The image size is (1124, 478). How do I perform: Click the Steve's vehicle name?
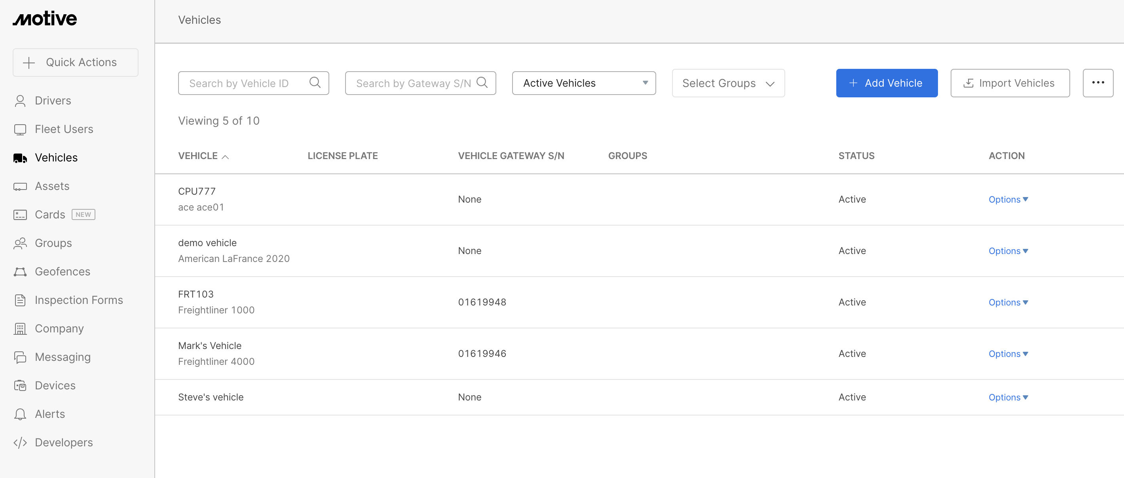211,397
